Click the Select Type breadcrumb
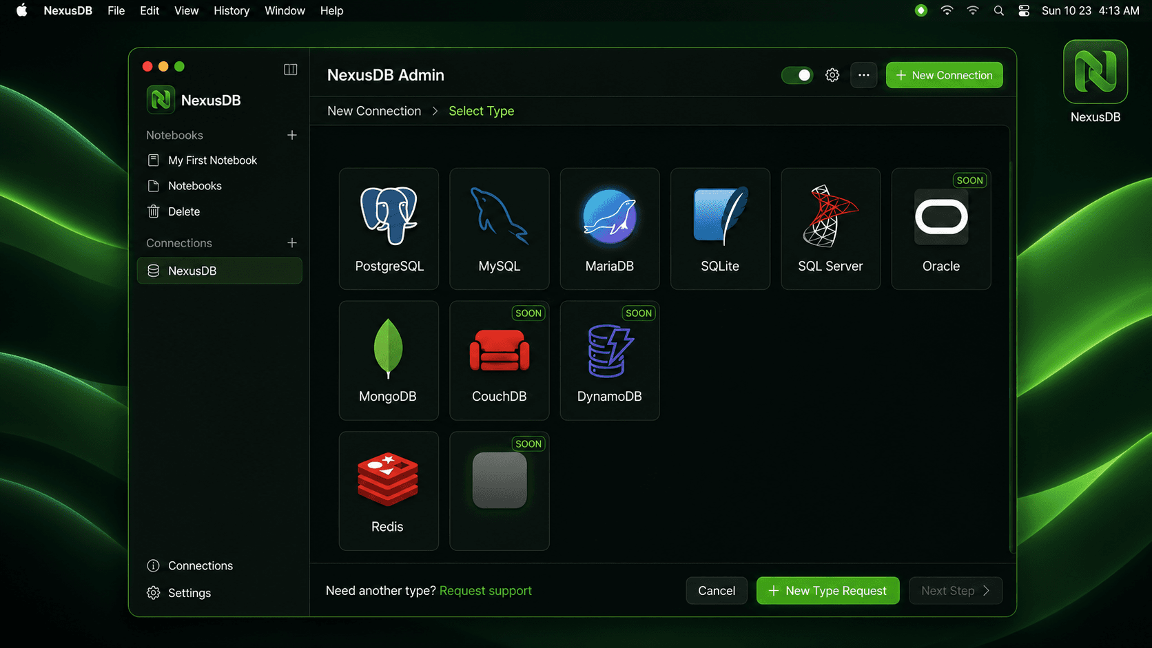Image resolution: width=1152 pixels, height=648 pixels. coord(482,111)
